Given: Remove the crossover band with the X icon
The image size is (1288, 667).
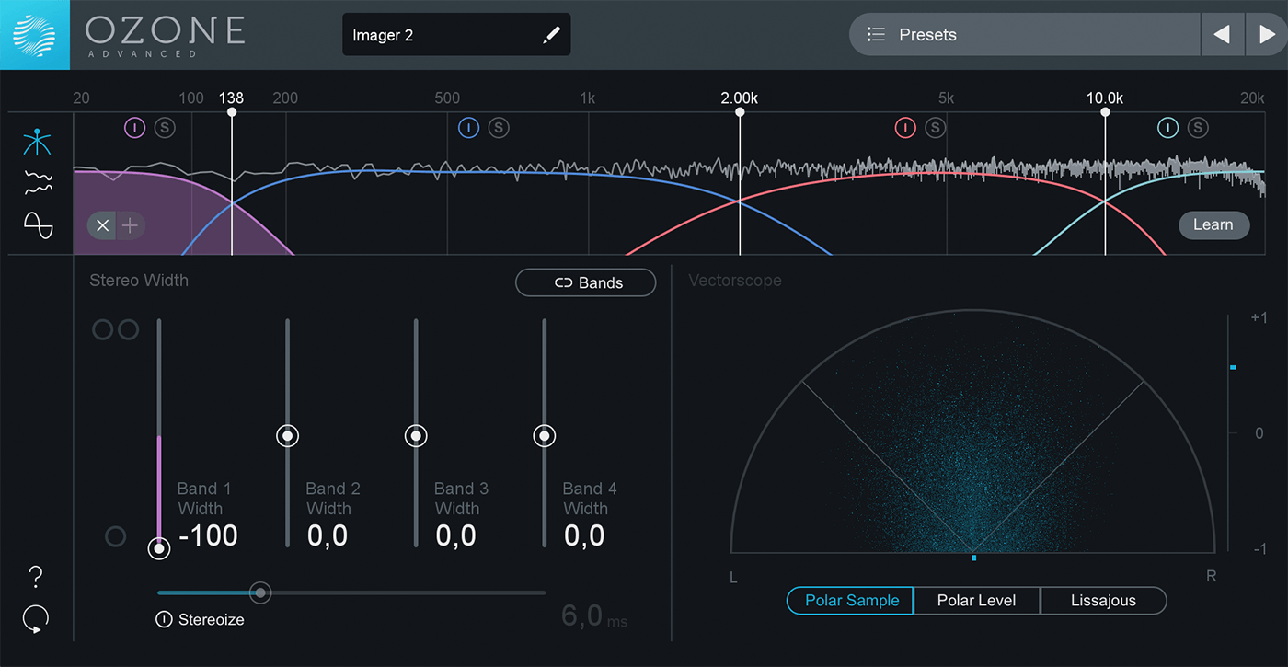Looking at the screenshot, I should tap(102, 225).
